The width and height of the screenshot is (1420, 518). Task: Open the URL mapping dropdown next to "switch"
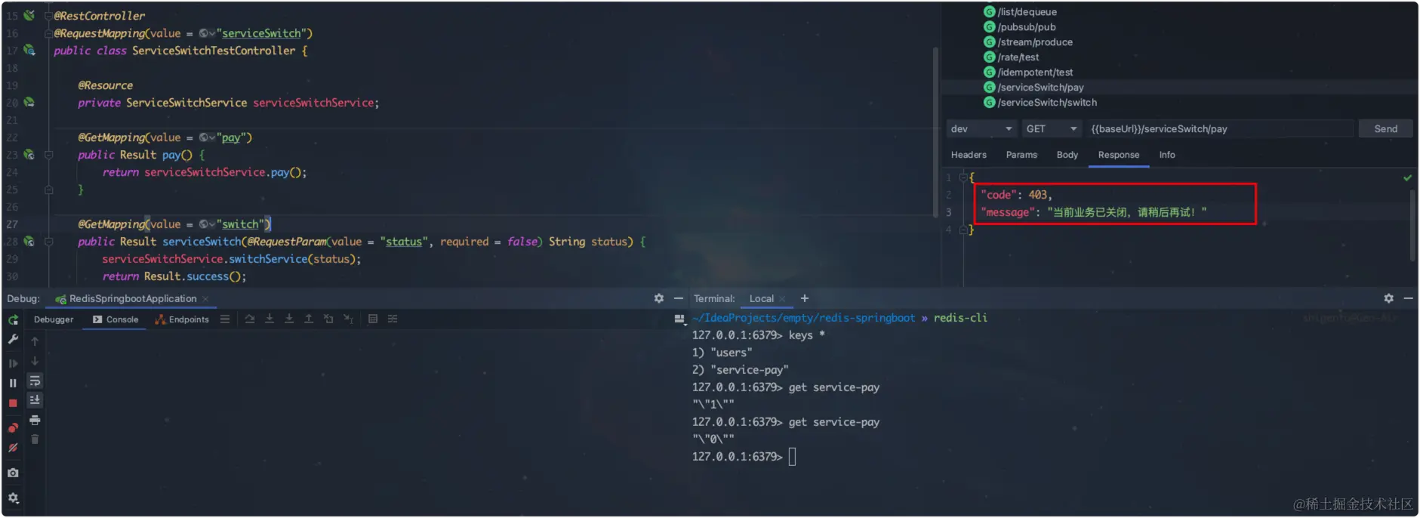pos(208,224)
